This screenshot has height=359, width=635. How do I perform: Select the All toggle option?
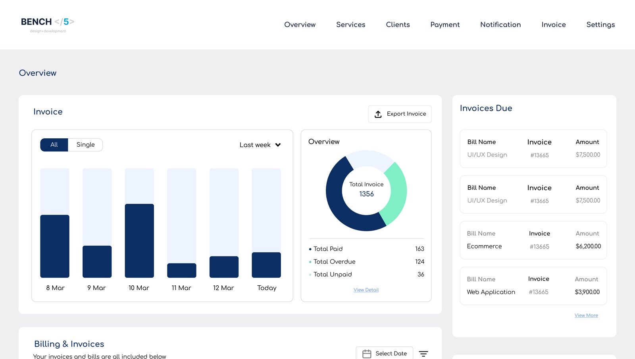pyautogui.click(x=54, y=145)
